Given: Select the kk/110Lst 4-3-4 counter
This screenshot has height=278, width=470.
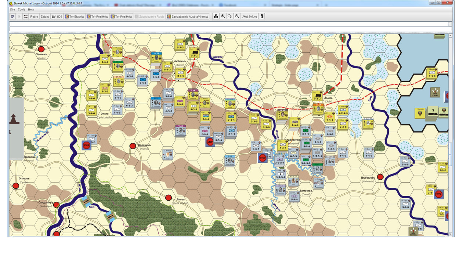Looking at the screenshot, I should [130, 73].
